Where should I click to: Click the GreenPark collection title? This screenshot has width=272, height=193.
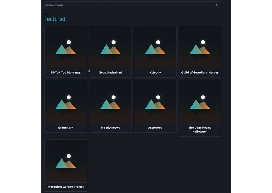pyautogui.click(x=66, y=128)
